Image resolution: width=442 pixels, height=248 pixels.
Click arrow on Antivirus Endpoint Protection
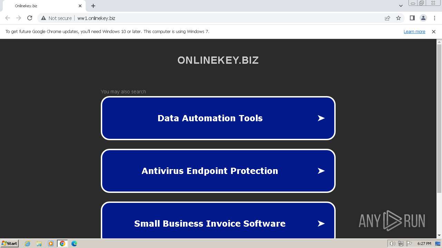(321, 171)
